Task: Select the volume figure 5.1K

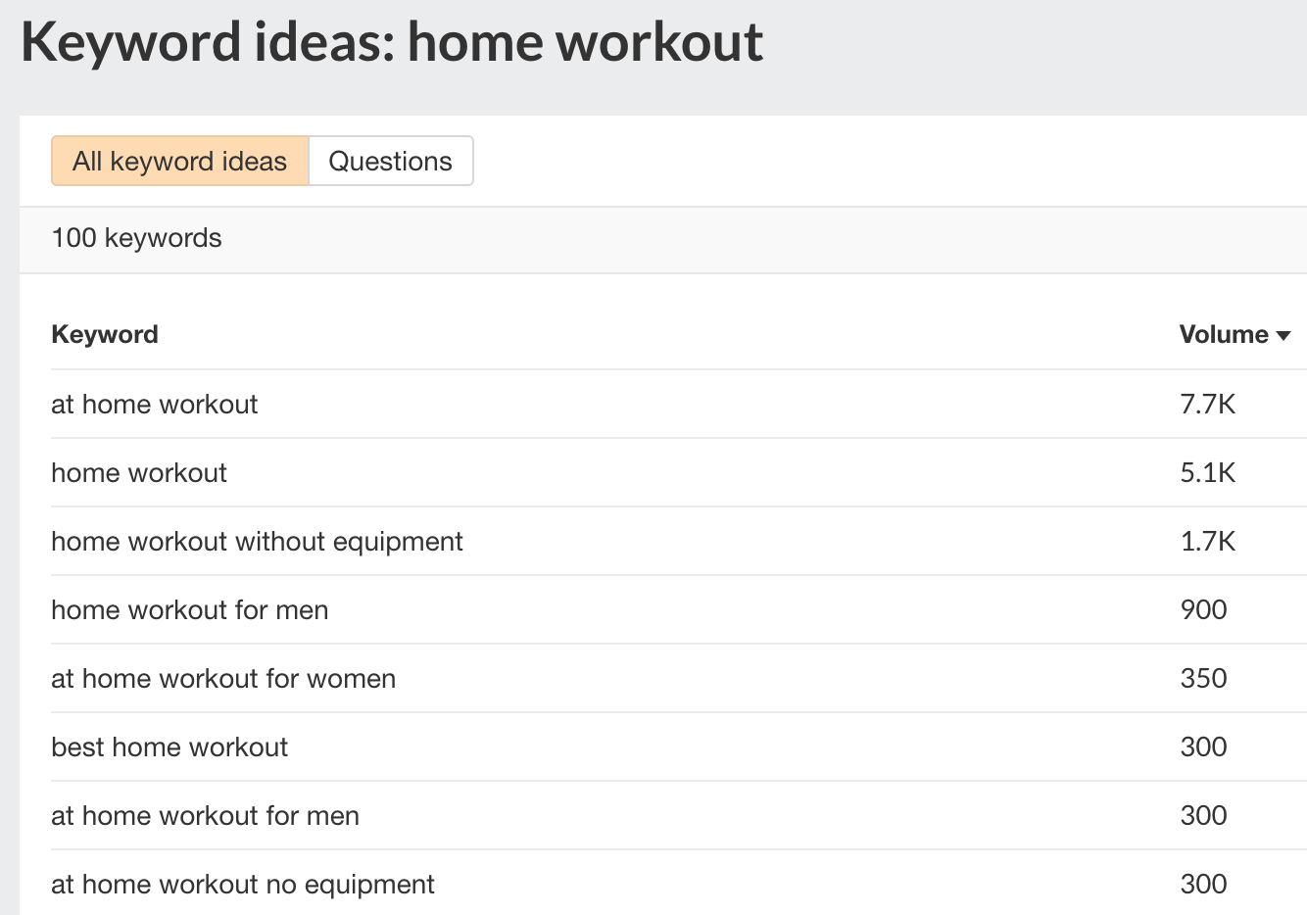Action: pyautogui.click(x=1206, y=472)
